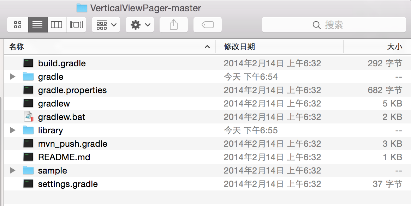Click the Edit Tags button
Screen dimensions: 411x206
(208, 25)
